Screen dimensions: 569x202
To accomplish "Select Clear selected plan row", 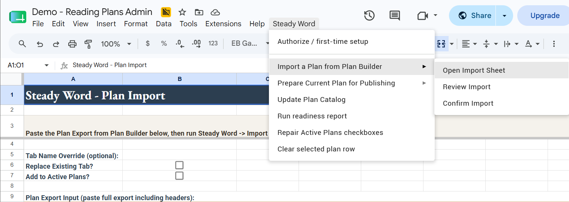I will click(352, 149).
